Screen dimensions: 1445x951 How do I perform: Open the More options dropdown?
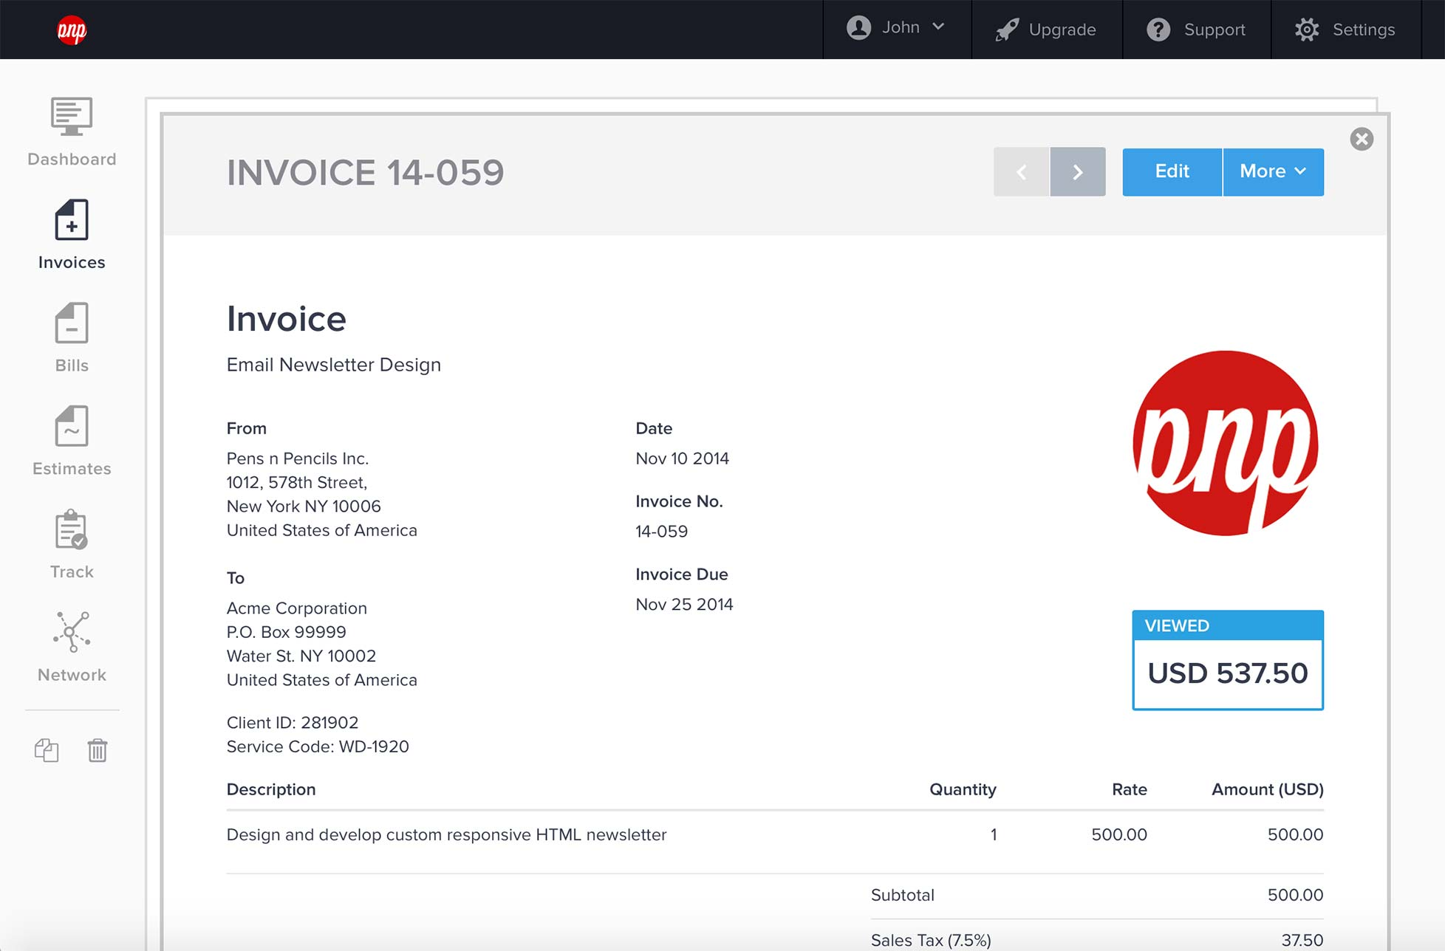click(1273, 171)
